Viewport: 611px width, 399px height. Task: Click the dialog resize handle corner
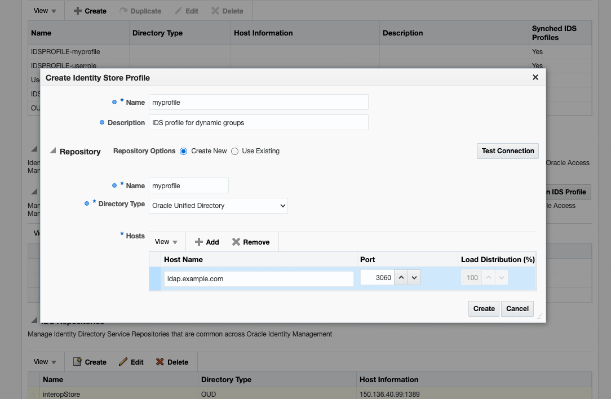tap(540, 316)
